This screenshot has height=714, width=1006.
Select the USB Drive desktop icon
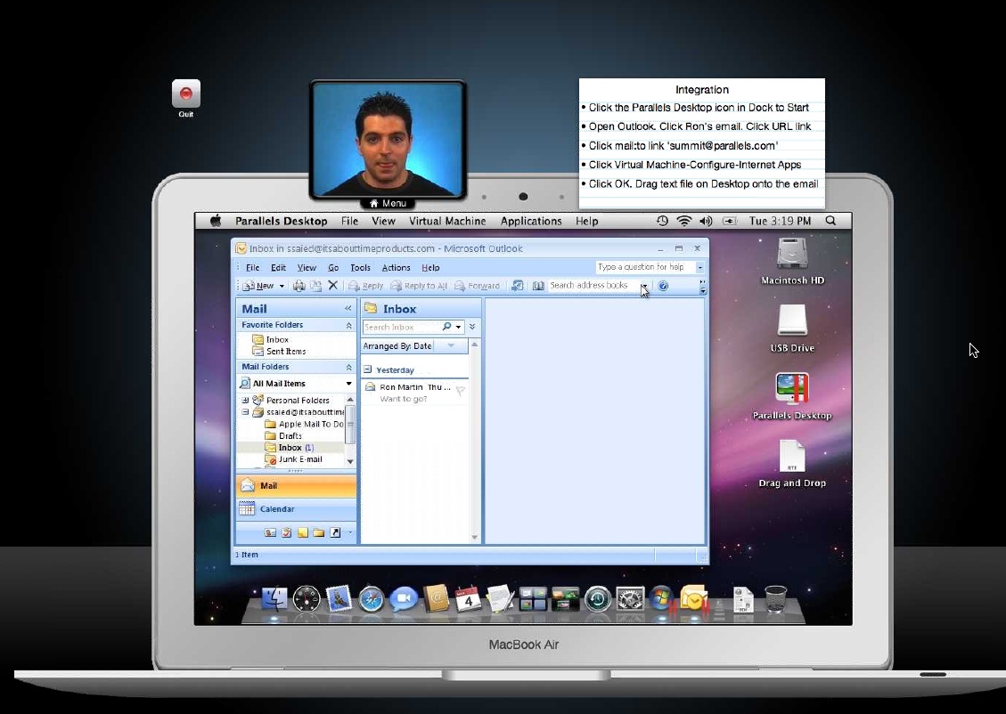[x=792, y=329]
